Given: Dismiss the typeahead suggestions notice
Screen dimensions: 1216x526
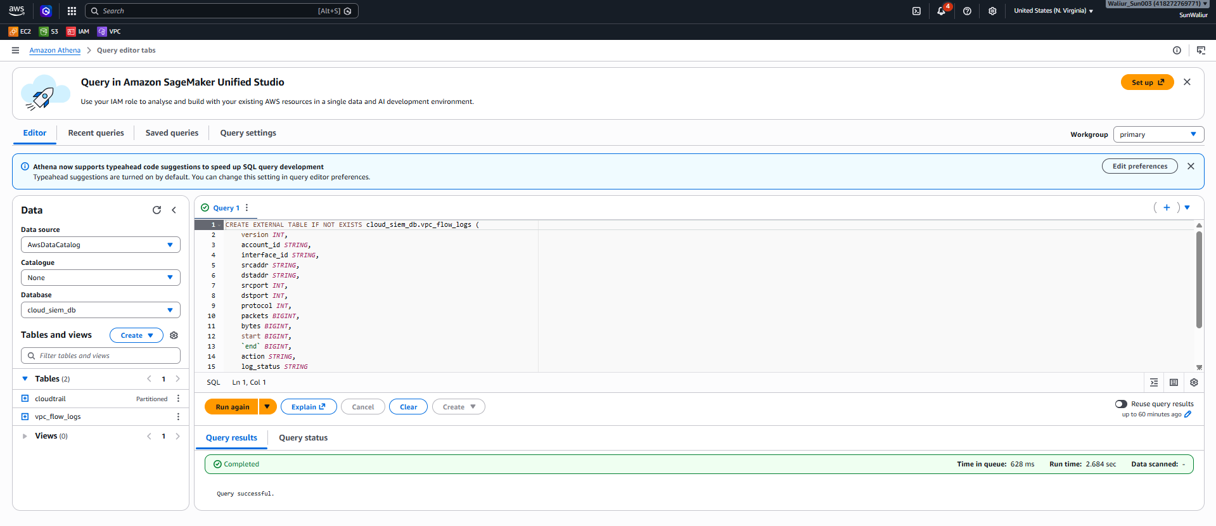Looking at the screenshot, I should [x=1191, y=166].
